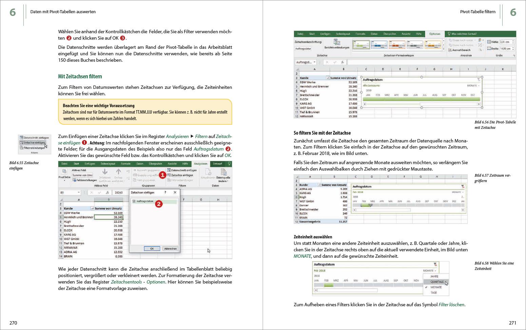Click the Auswahlbereich icon in Anordnen group
Viewport: 526px width, 330px height.
point(451,50)
